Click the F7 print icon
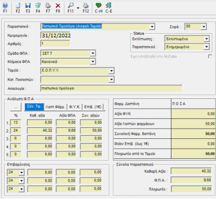Viewport: 216px width, 199px height. point(48,8)
